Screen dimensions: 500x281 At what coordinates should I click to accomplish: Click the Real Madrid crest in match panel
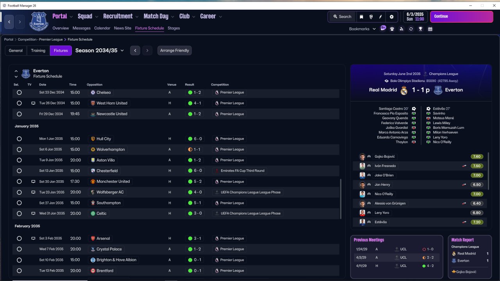click(x=404, y=91)
